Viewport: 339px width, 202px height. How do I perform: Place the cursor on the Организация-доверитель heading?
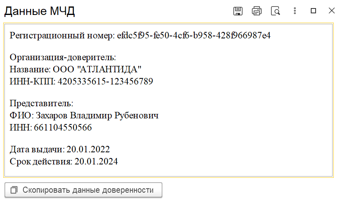[63, 57]
